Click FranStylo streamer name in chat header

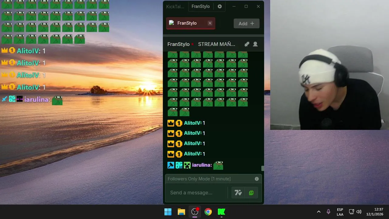point(178,44)
